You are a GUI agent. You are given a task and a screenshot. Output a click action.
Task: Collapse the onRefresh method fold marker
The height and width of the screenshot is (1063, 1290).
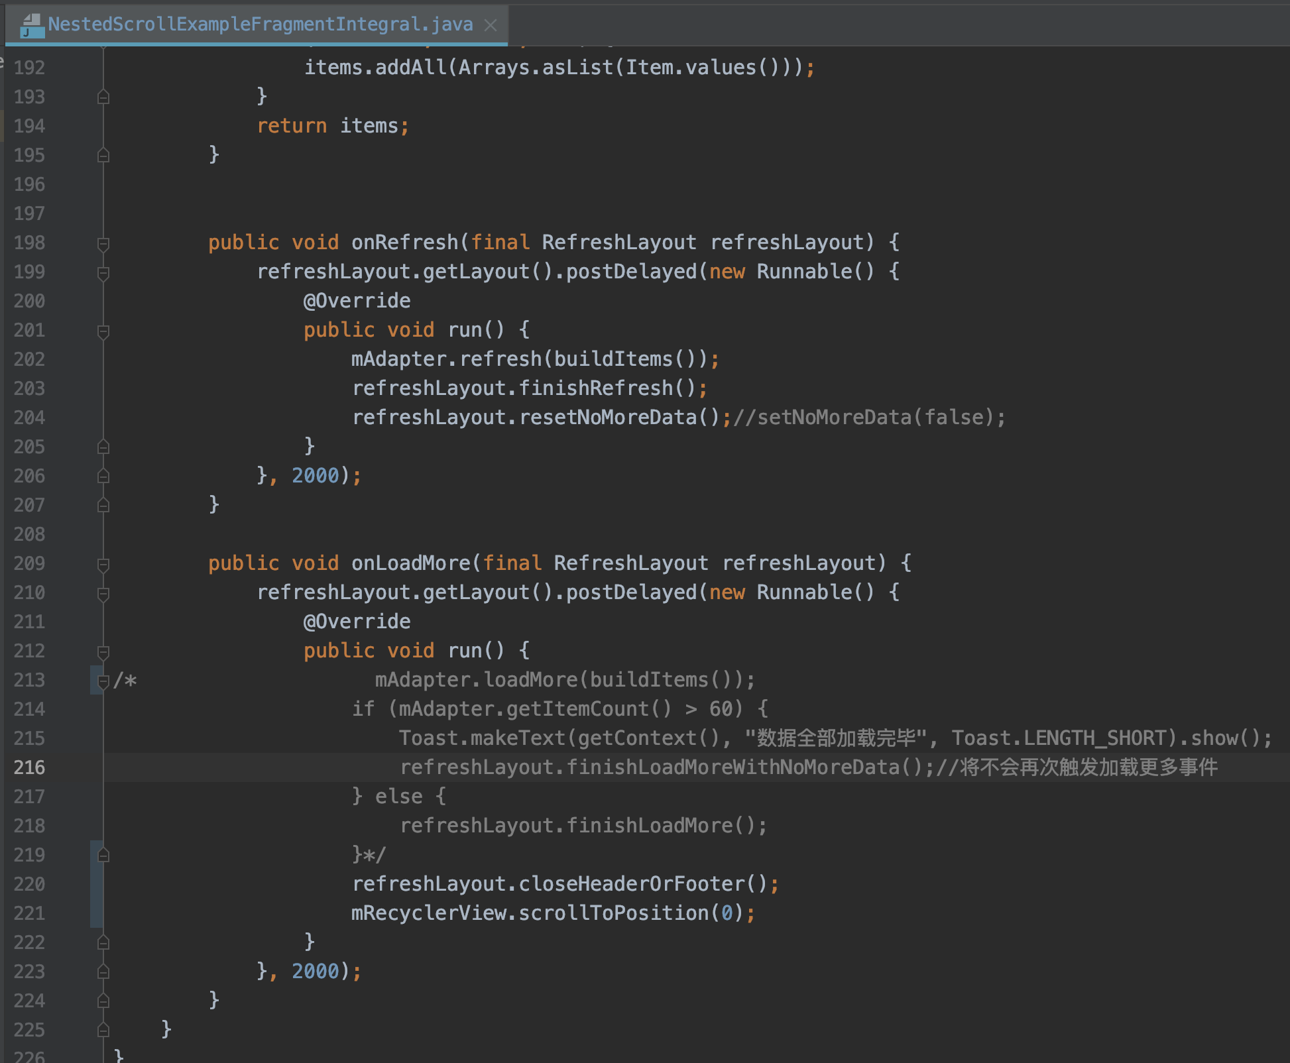click(103, 244)
